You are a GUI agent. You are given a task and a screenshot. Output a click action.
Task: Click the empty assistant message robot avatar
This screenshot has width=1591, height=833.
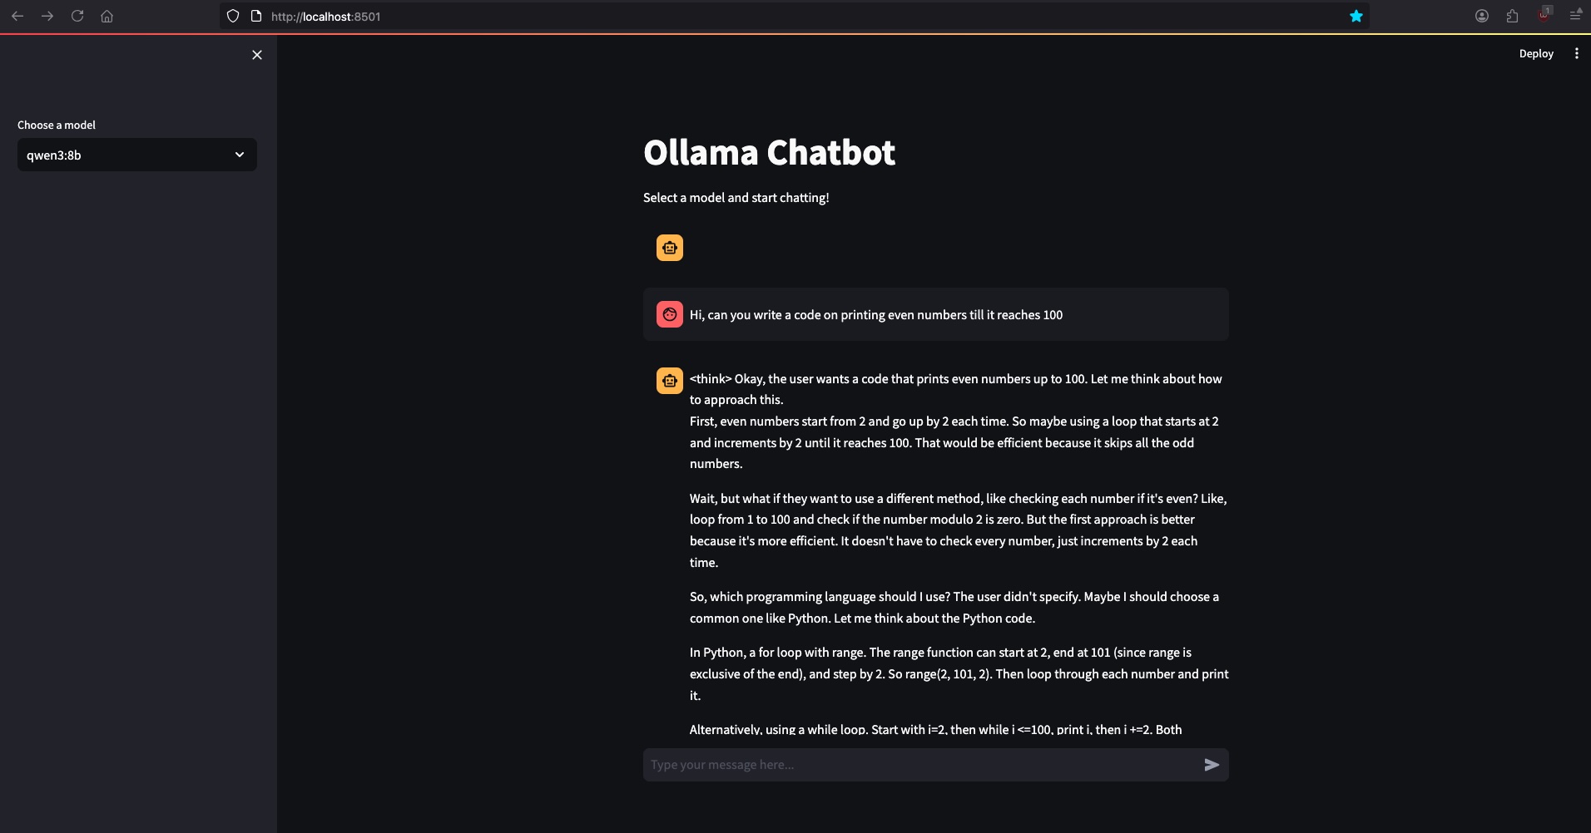[x=670, y=248]
